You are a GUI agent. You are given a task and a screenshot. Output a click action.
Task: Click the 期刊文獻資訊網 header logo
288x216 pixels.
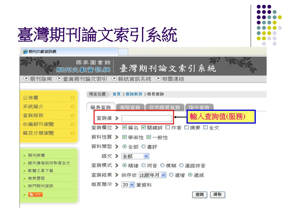(83, 70)
